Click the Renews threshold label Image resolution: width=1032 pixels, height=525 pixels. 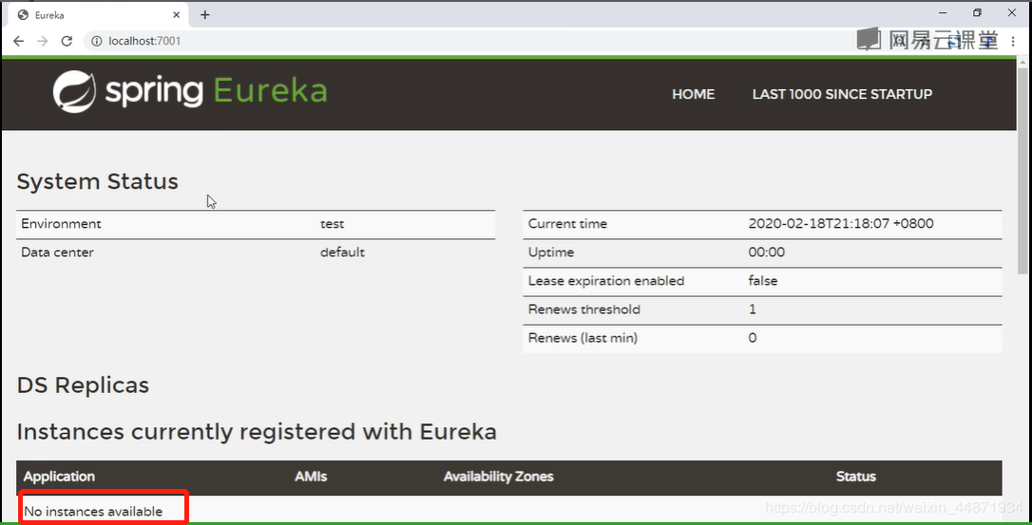pos(583,309)
